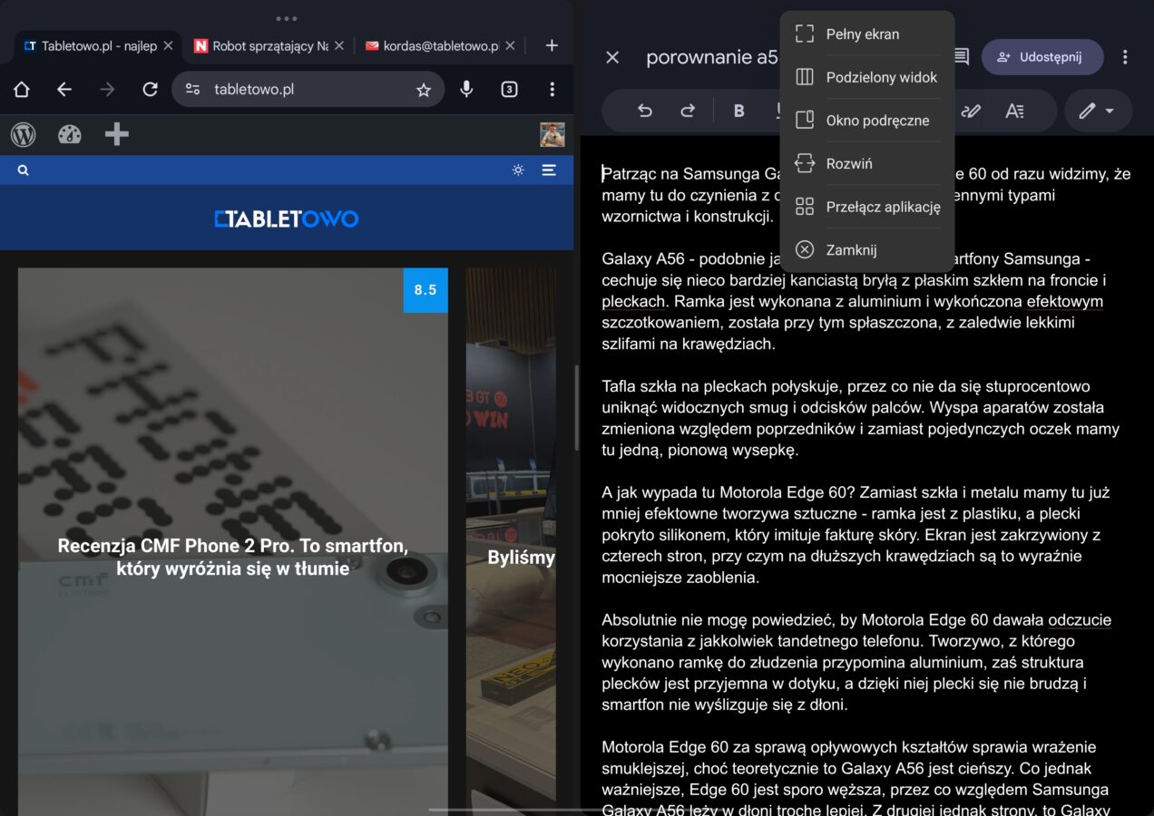Select Rozwiń from the window menu
Image resolution: width=1154 pixels, height=816 pixels.
(867, 163)
